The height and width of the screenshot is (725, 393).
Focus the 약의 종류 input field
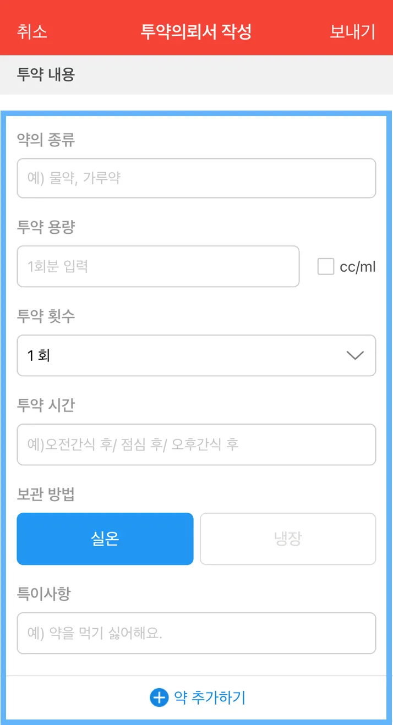[196, 178]
